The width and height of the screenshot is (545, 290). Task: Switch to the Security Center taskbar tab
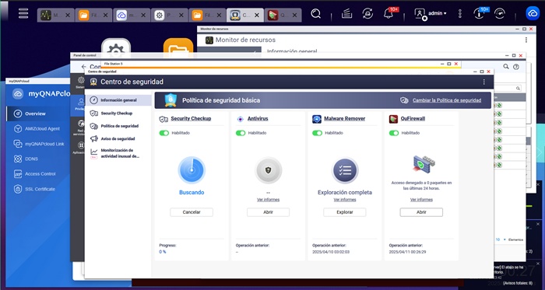point(245,16)
